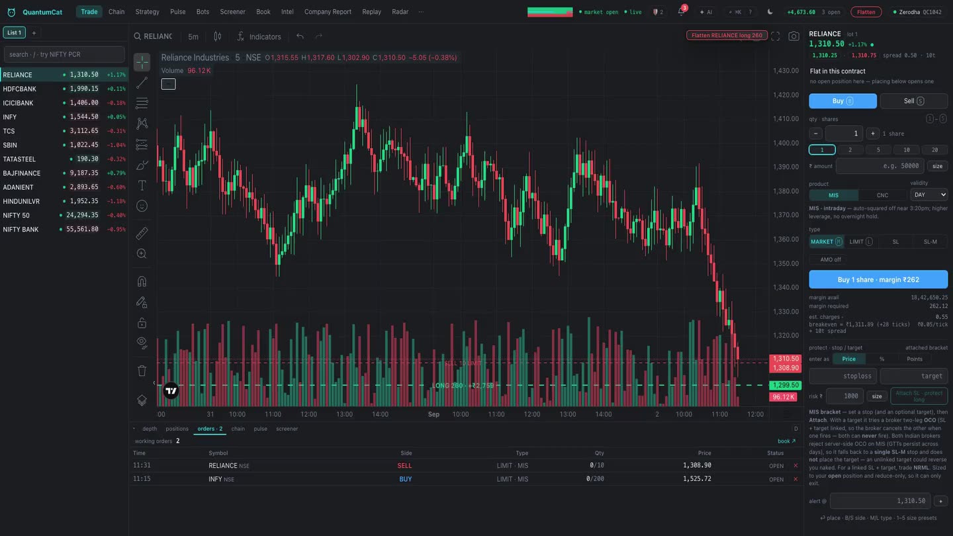Click the shield risk indicator showing 2
This screenshot has height=536, width=953.
click(x=658, y=12)
